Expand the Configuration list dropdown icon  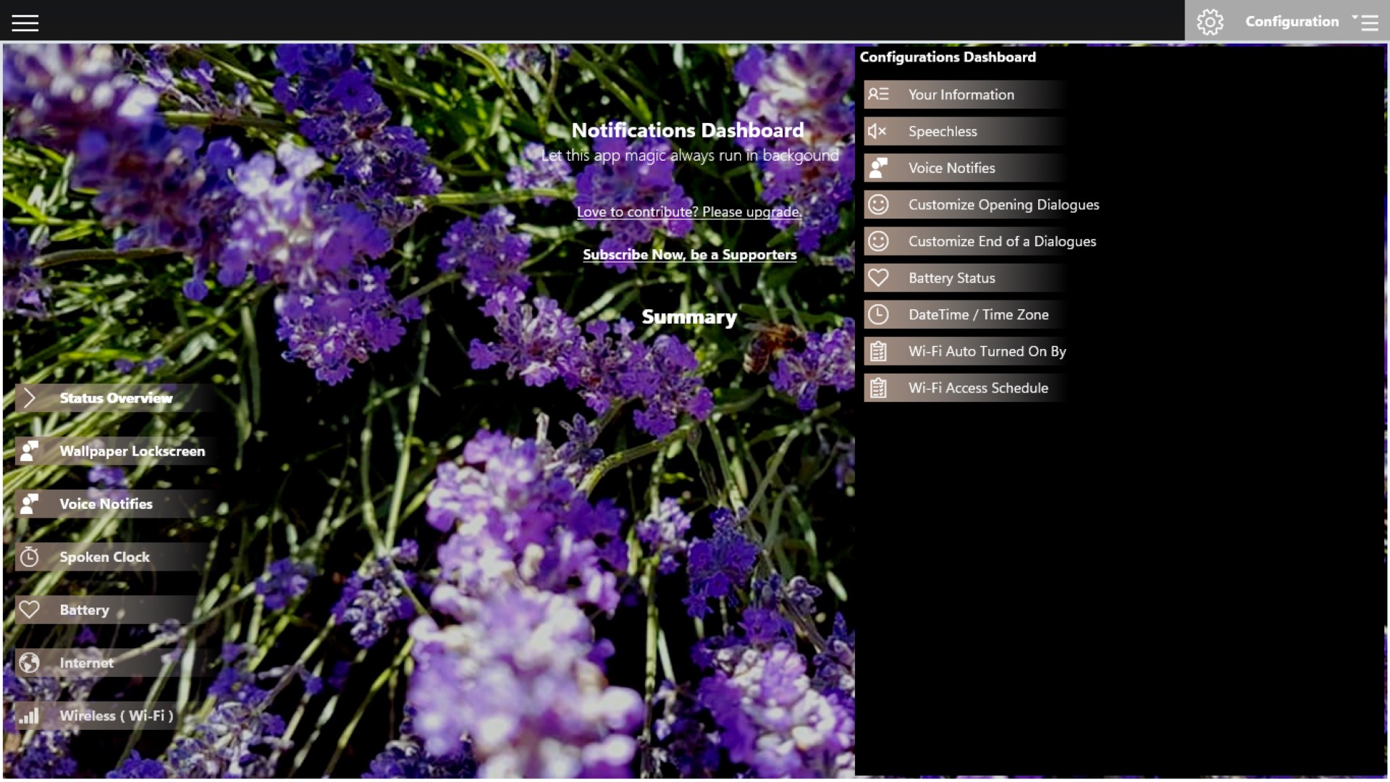[x=1365, y=22]
